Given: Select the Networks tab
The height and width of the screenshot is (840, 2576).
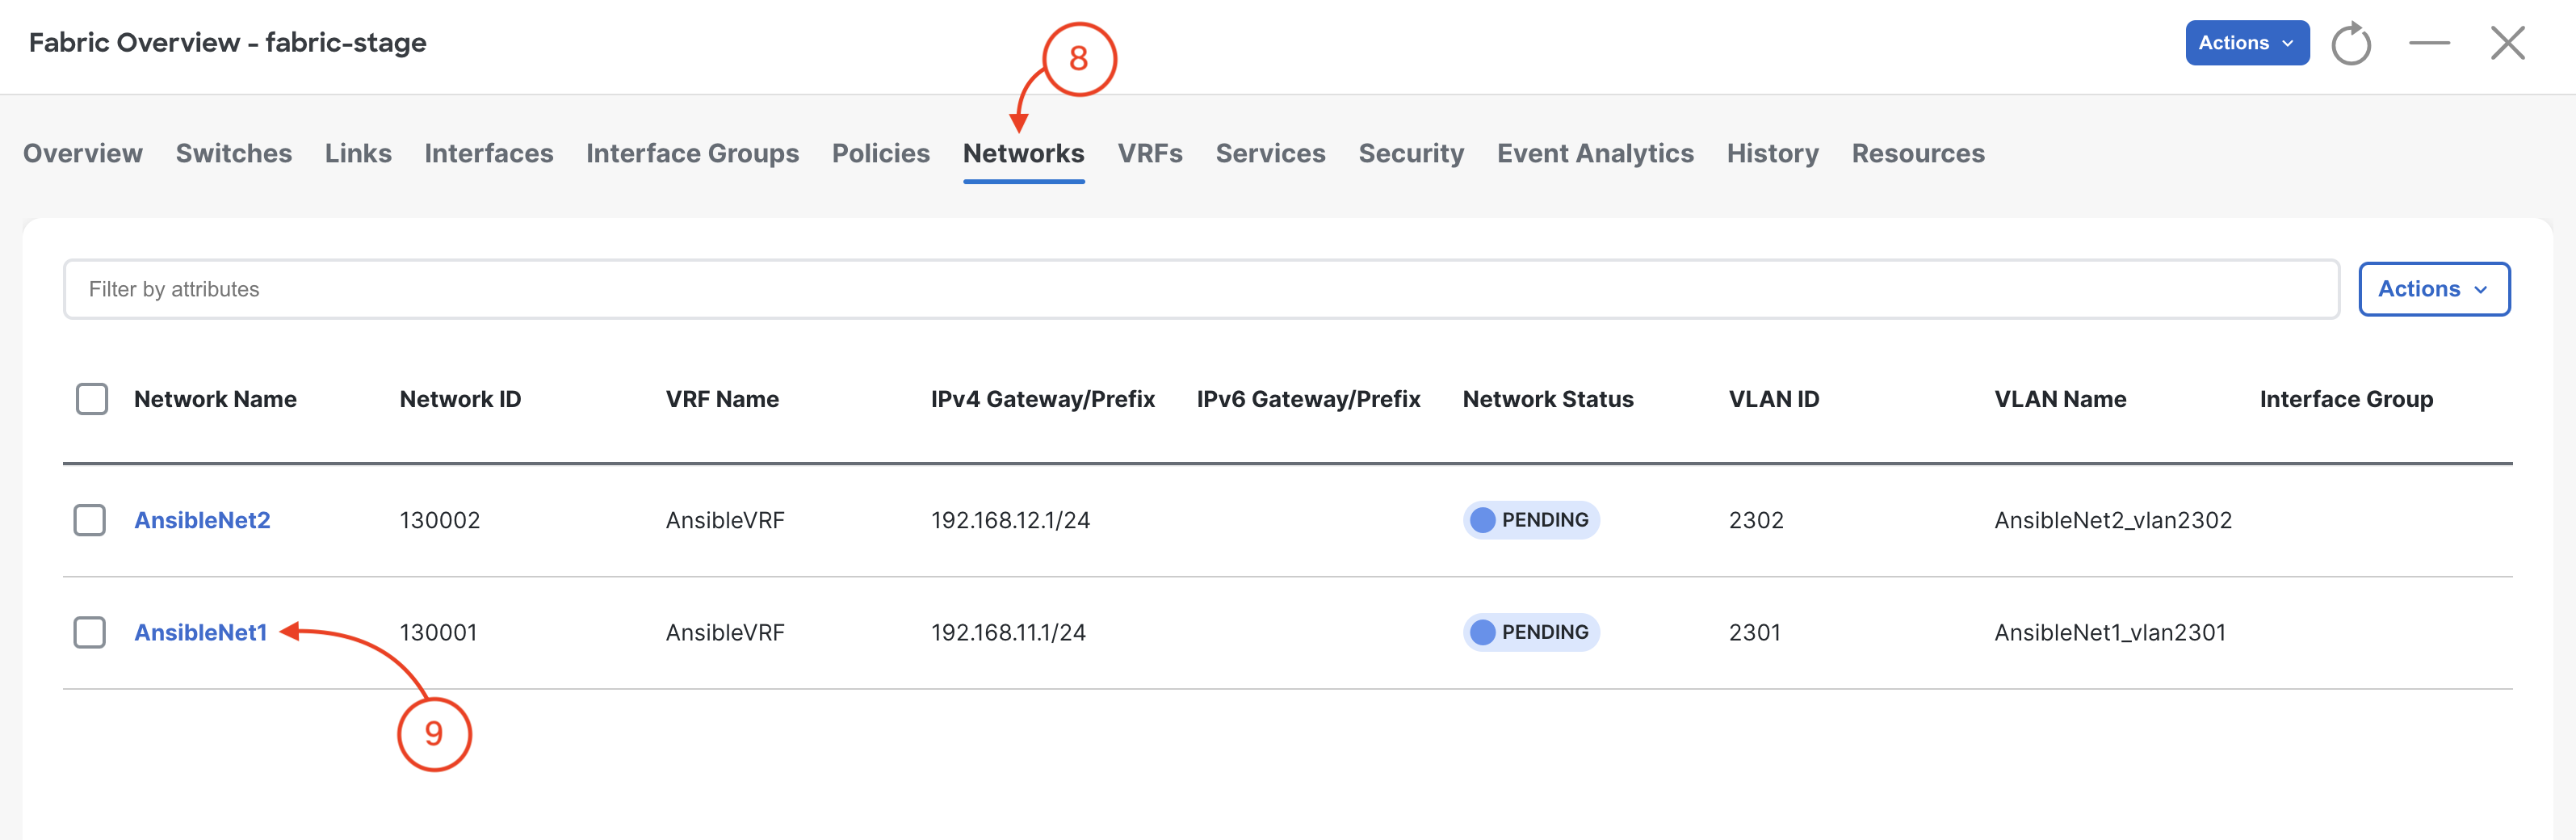Looking at the screenshot, I should click(1024, 153).
